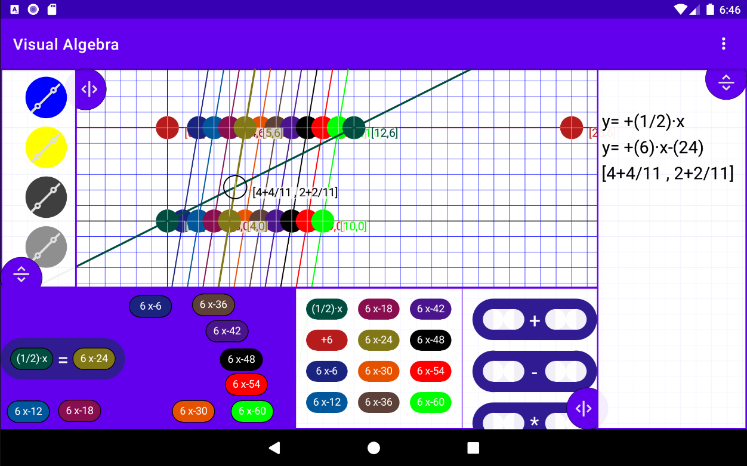
Task: Tap the 6 x-18 chip in the white palette
Action: pos(379,309)
